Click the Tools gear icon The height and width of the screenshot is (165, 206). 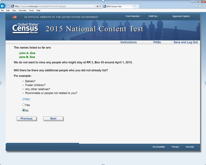pos(204,6)
